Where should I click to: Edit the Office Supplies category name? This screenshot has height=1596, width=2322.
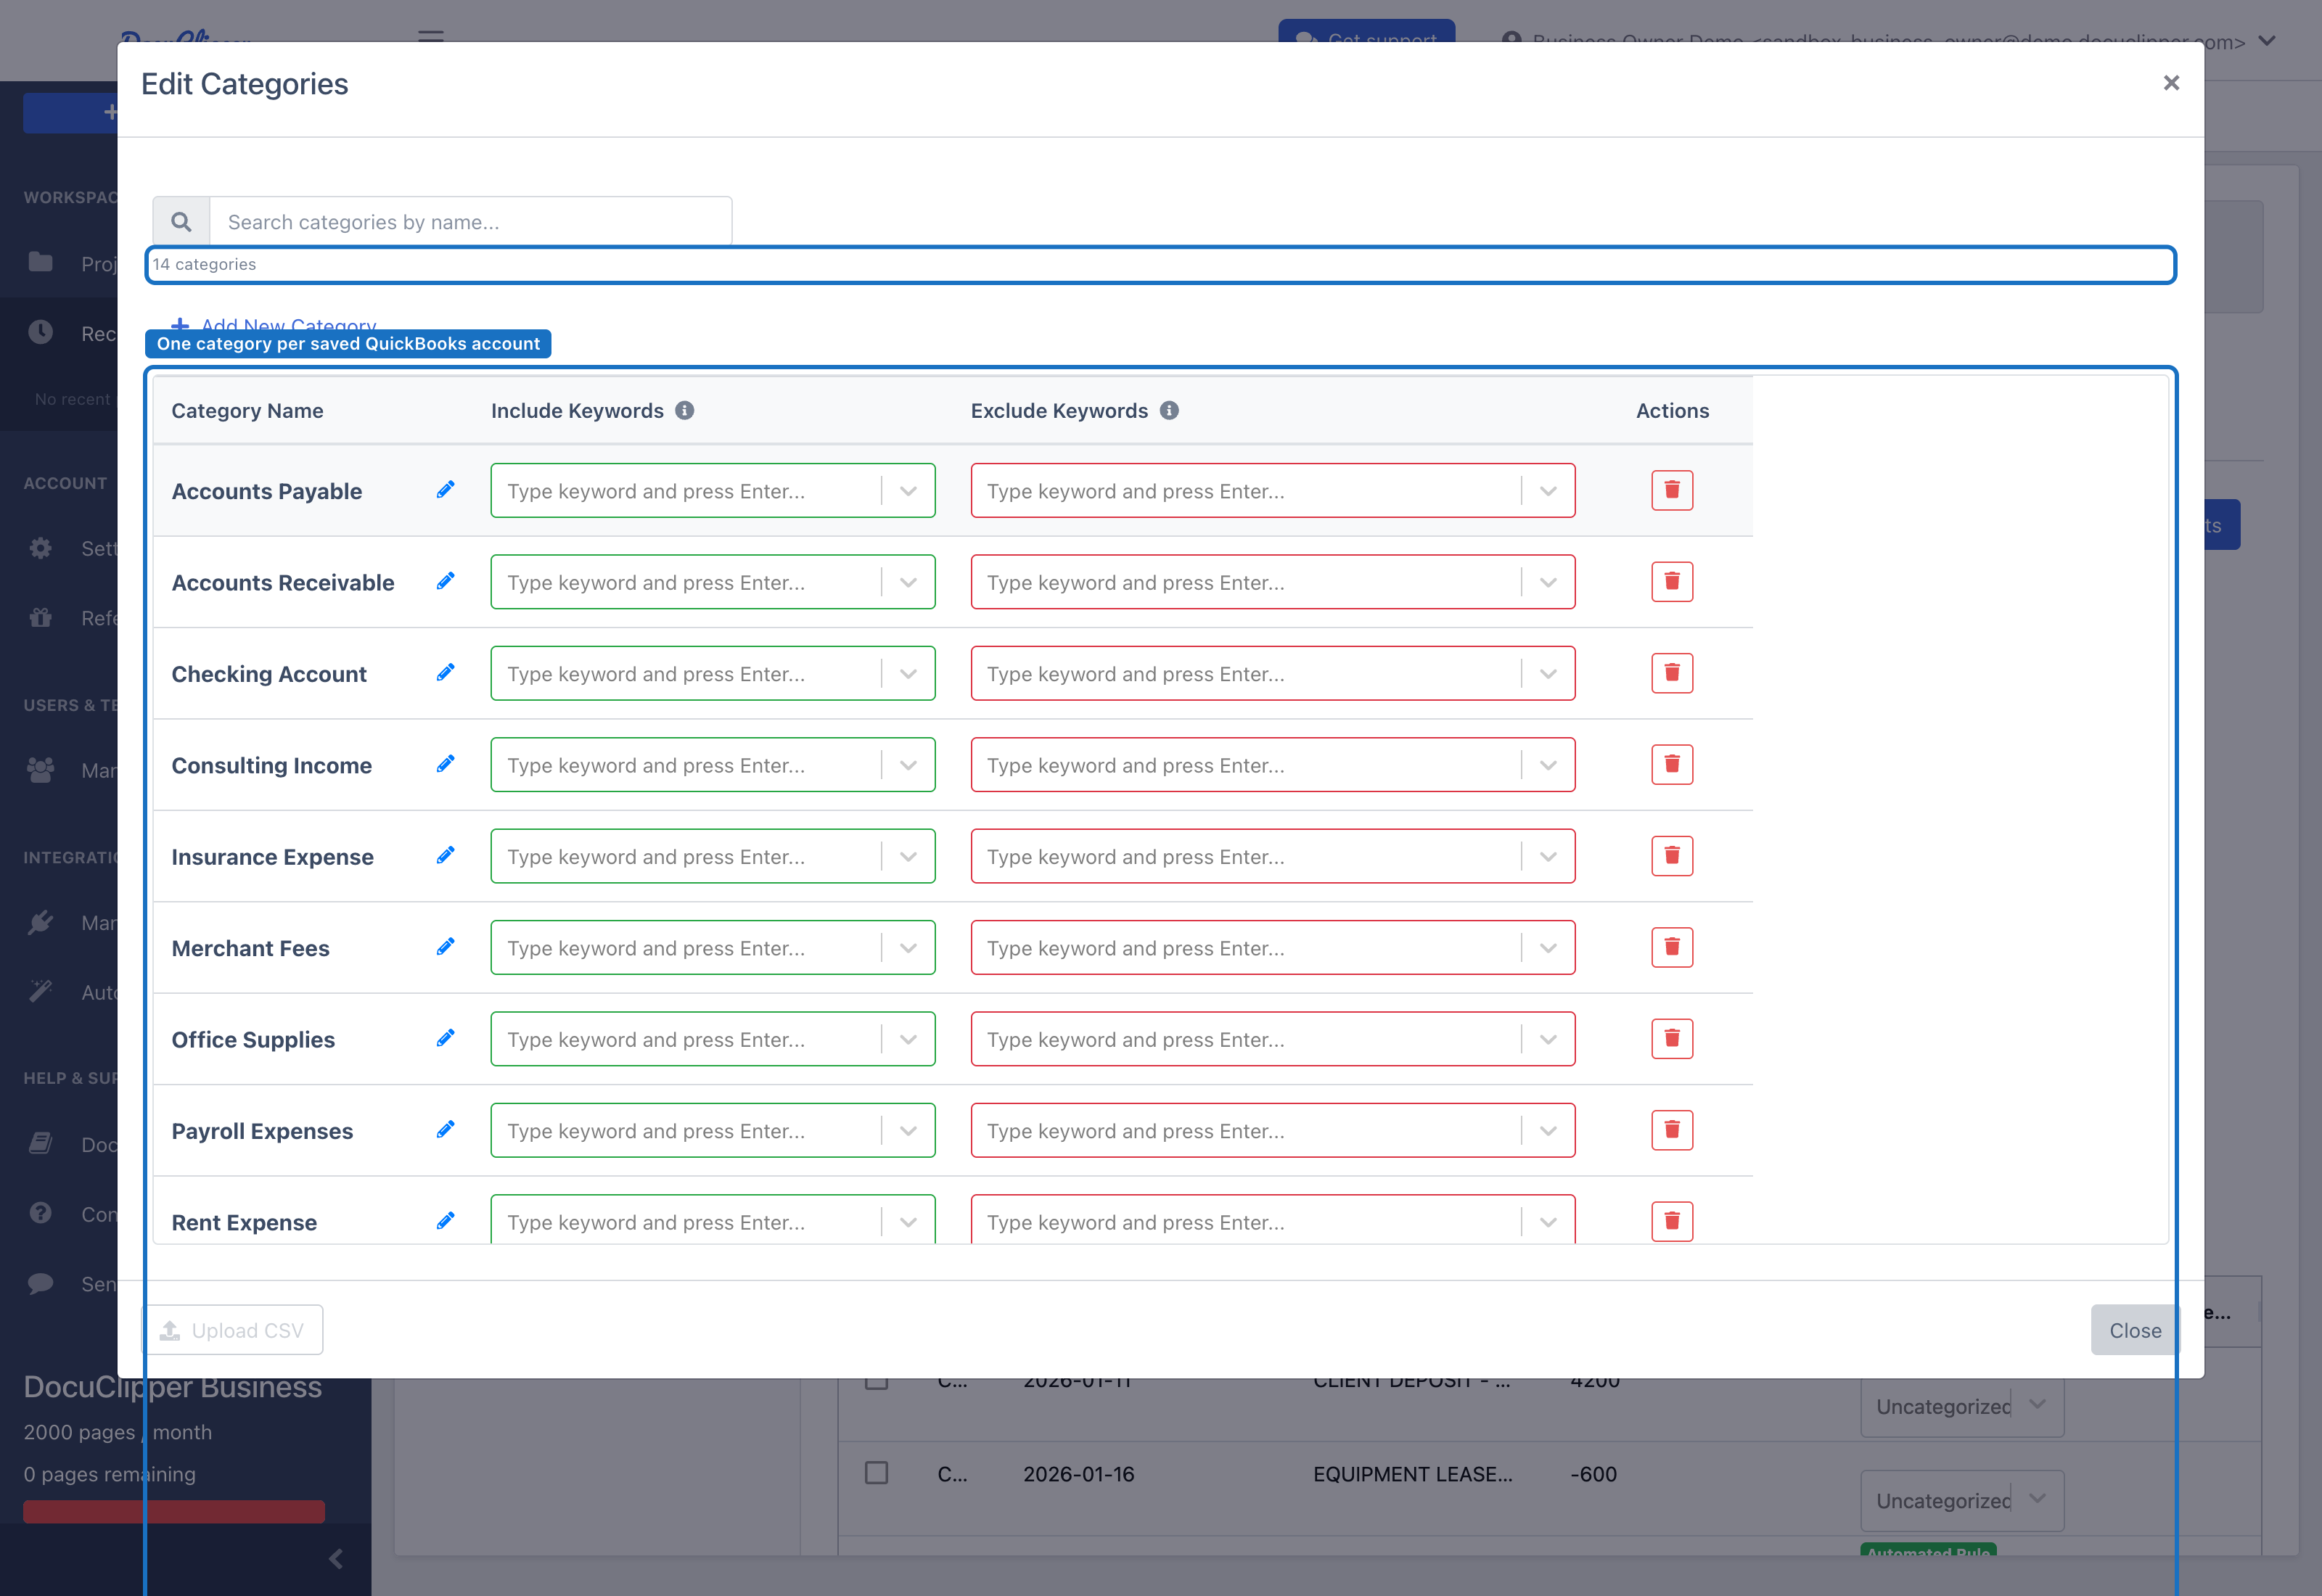point(445,1039)
